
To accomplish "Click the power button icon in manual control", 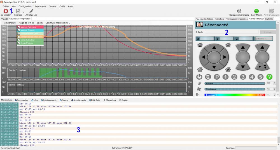I will click(x=199, y=77).
